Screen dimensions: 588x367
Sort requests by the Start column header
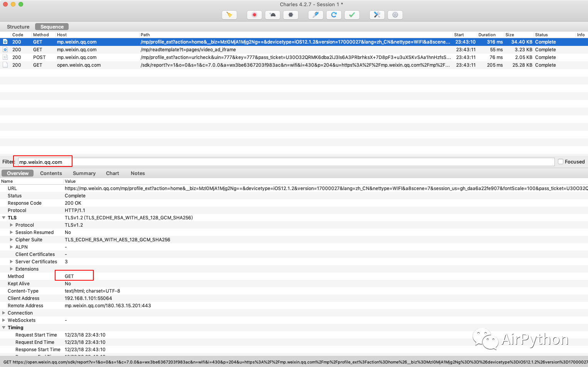point(459,35)
